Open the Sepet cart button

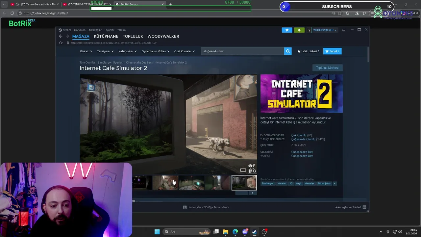[332, 51]
